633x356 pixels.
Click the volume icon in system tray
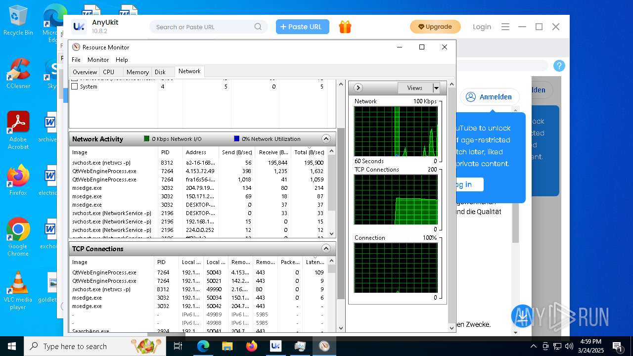point(569,346)
